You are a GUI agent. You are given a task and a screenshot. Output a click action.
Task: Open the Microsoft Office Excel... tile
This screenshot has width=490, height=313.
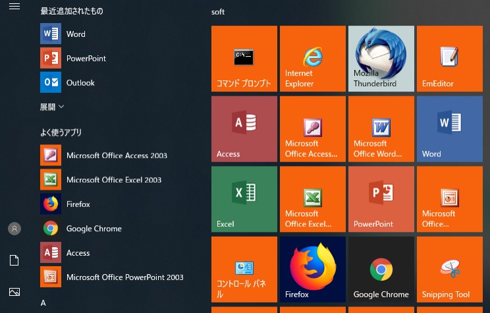pos(312,199)
